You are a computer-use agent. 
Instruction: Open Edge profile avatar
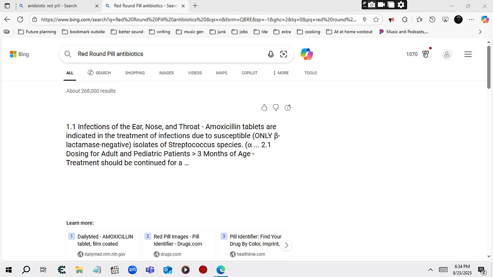click(x=458, y=20)
